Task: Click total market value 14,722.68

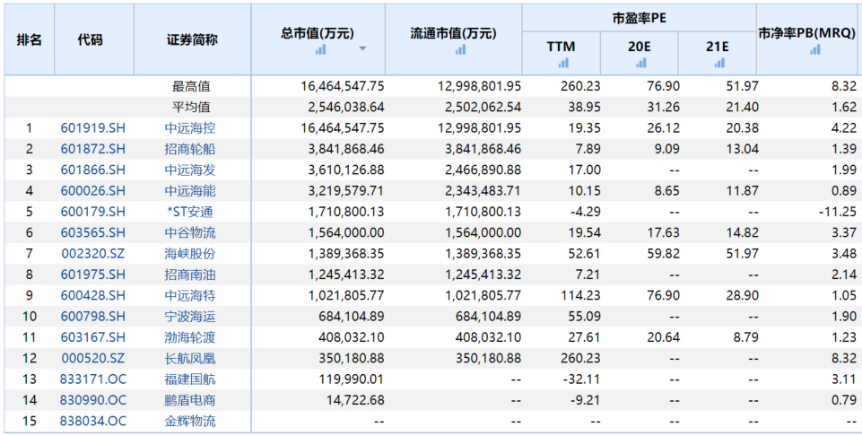Action: click(x=355, y=400)
